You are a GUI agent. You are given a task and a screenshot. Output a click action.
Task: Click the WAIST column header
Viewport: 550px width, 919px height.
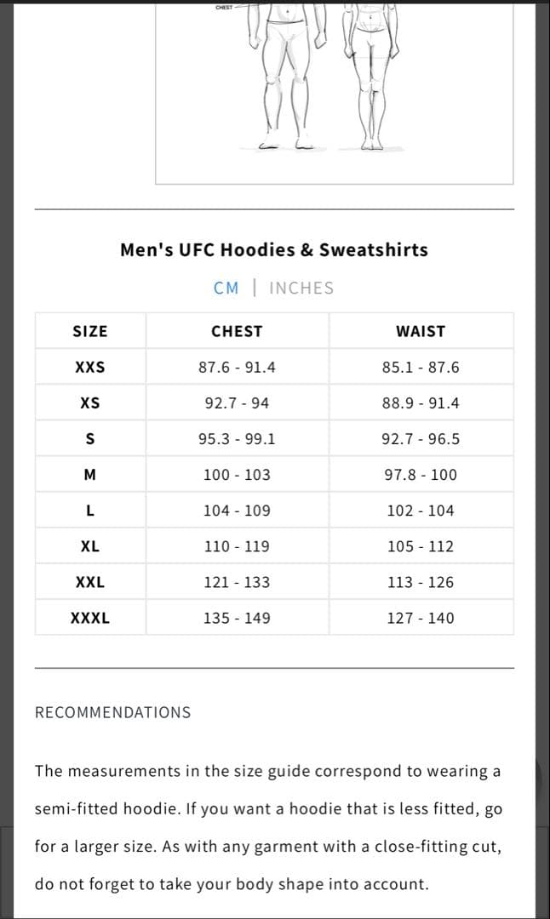(x=420, y=330)
